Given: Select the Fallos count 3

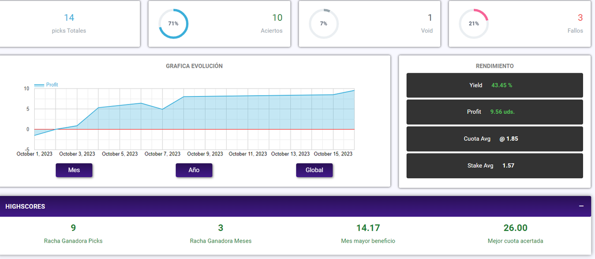Looking at the screenshot, I should [580, 18].
